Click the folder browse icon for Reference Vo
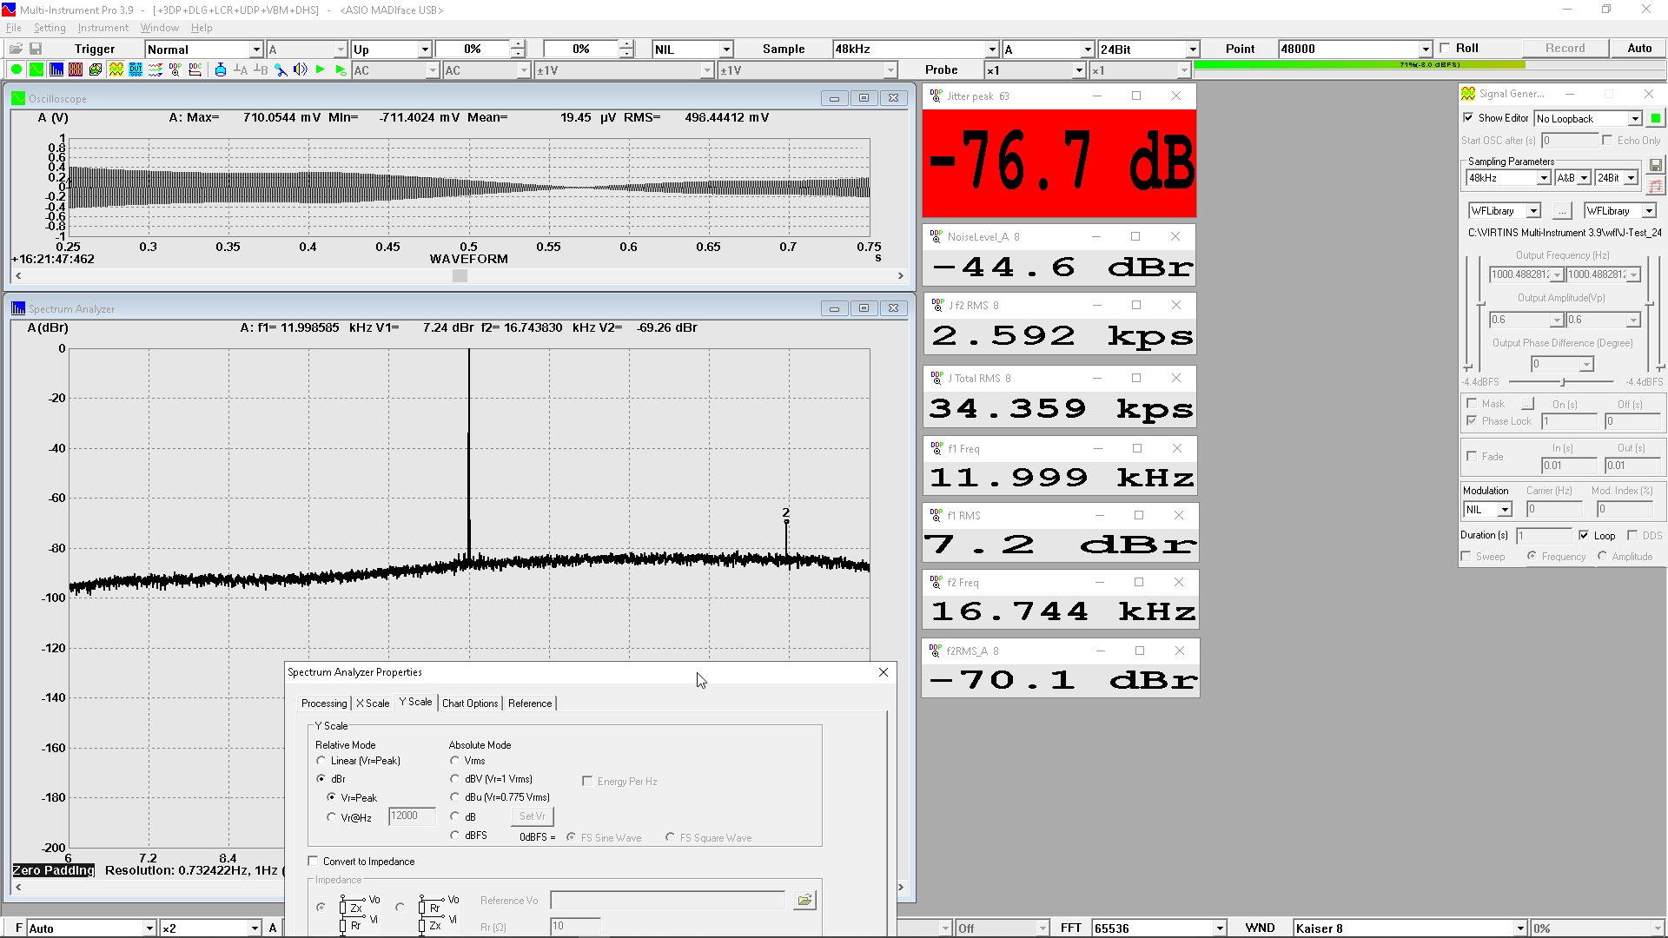 pyautogui.click(x=804, y=901)
